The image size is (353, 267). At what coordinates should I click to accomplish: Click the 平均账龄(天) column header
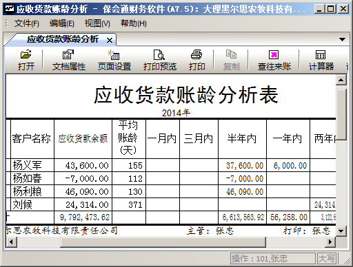tap(129, 139)
